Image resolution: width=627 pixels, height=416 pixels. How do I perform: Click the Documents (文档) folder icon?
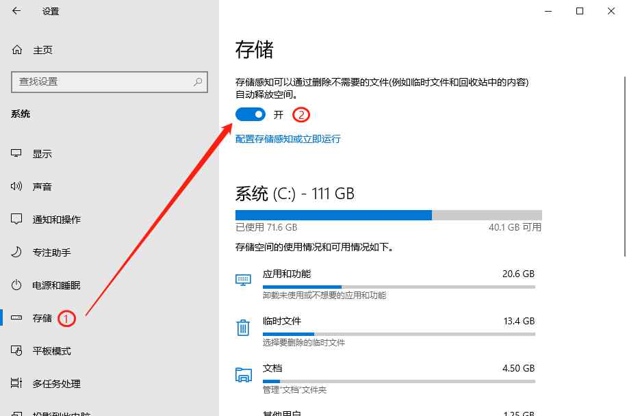pos(243,374)
